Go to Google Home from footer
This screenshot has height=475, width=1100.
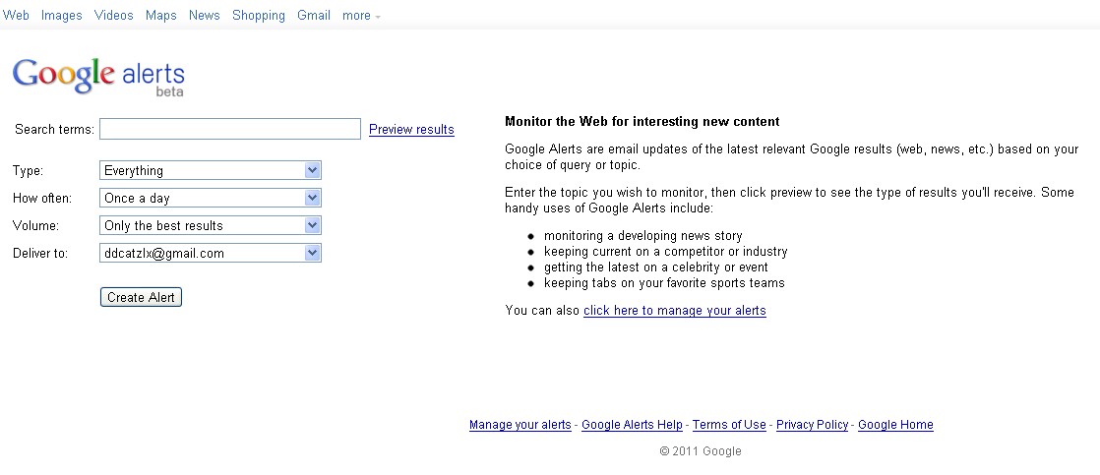click(896, 425)
